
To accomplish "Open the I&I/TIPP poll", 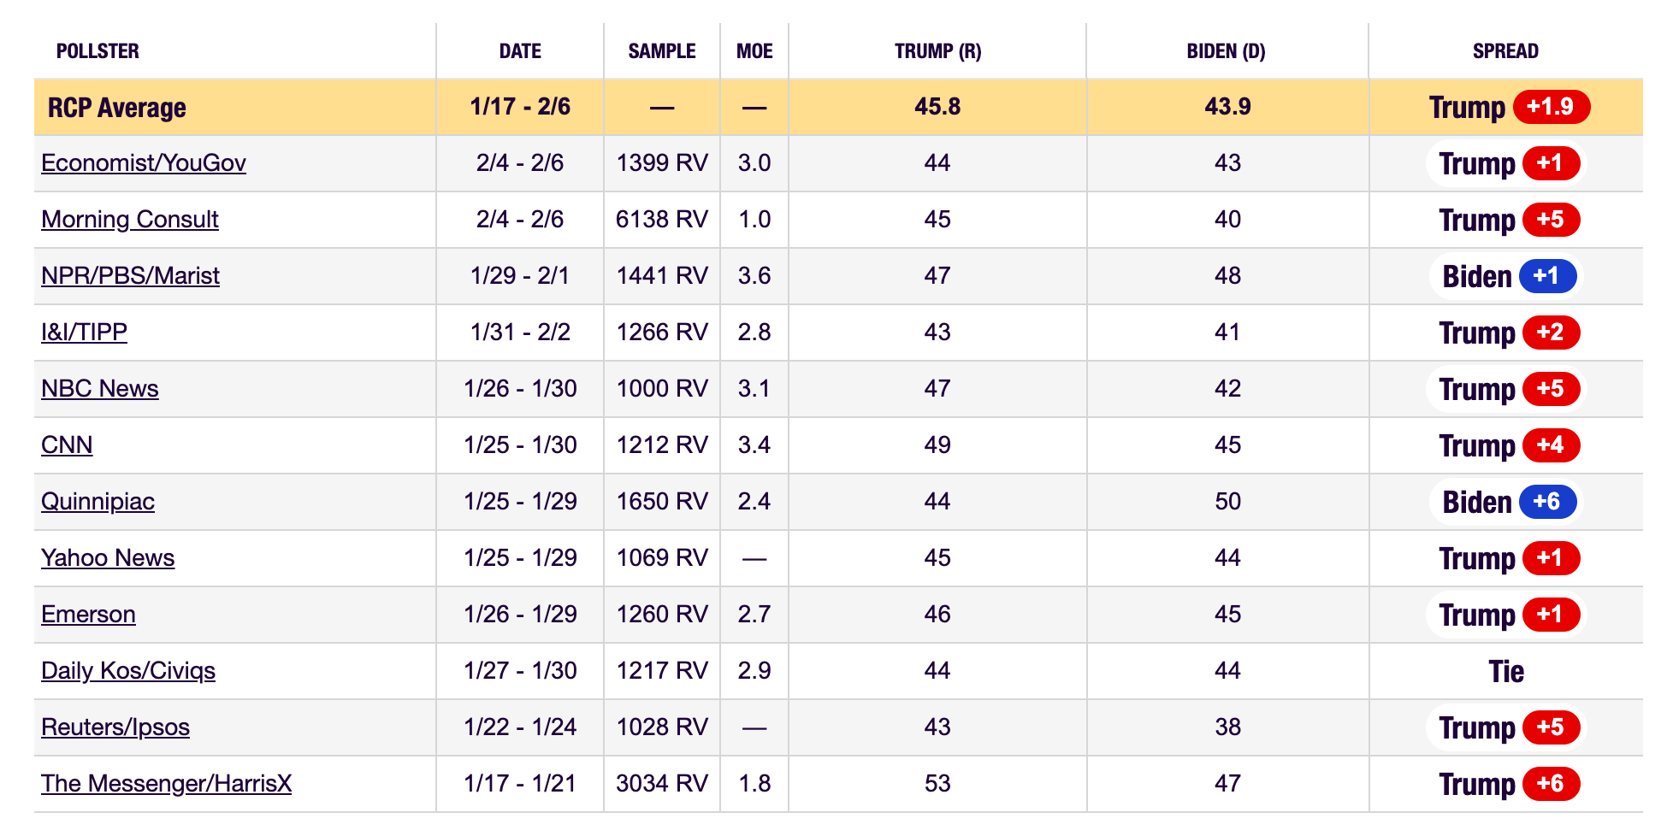I will tap(84, 333).
